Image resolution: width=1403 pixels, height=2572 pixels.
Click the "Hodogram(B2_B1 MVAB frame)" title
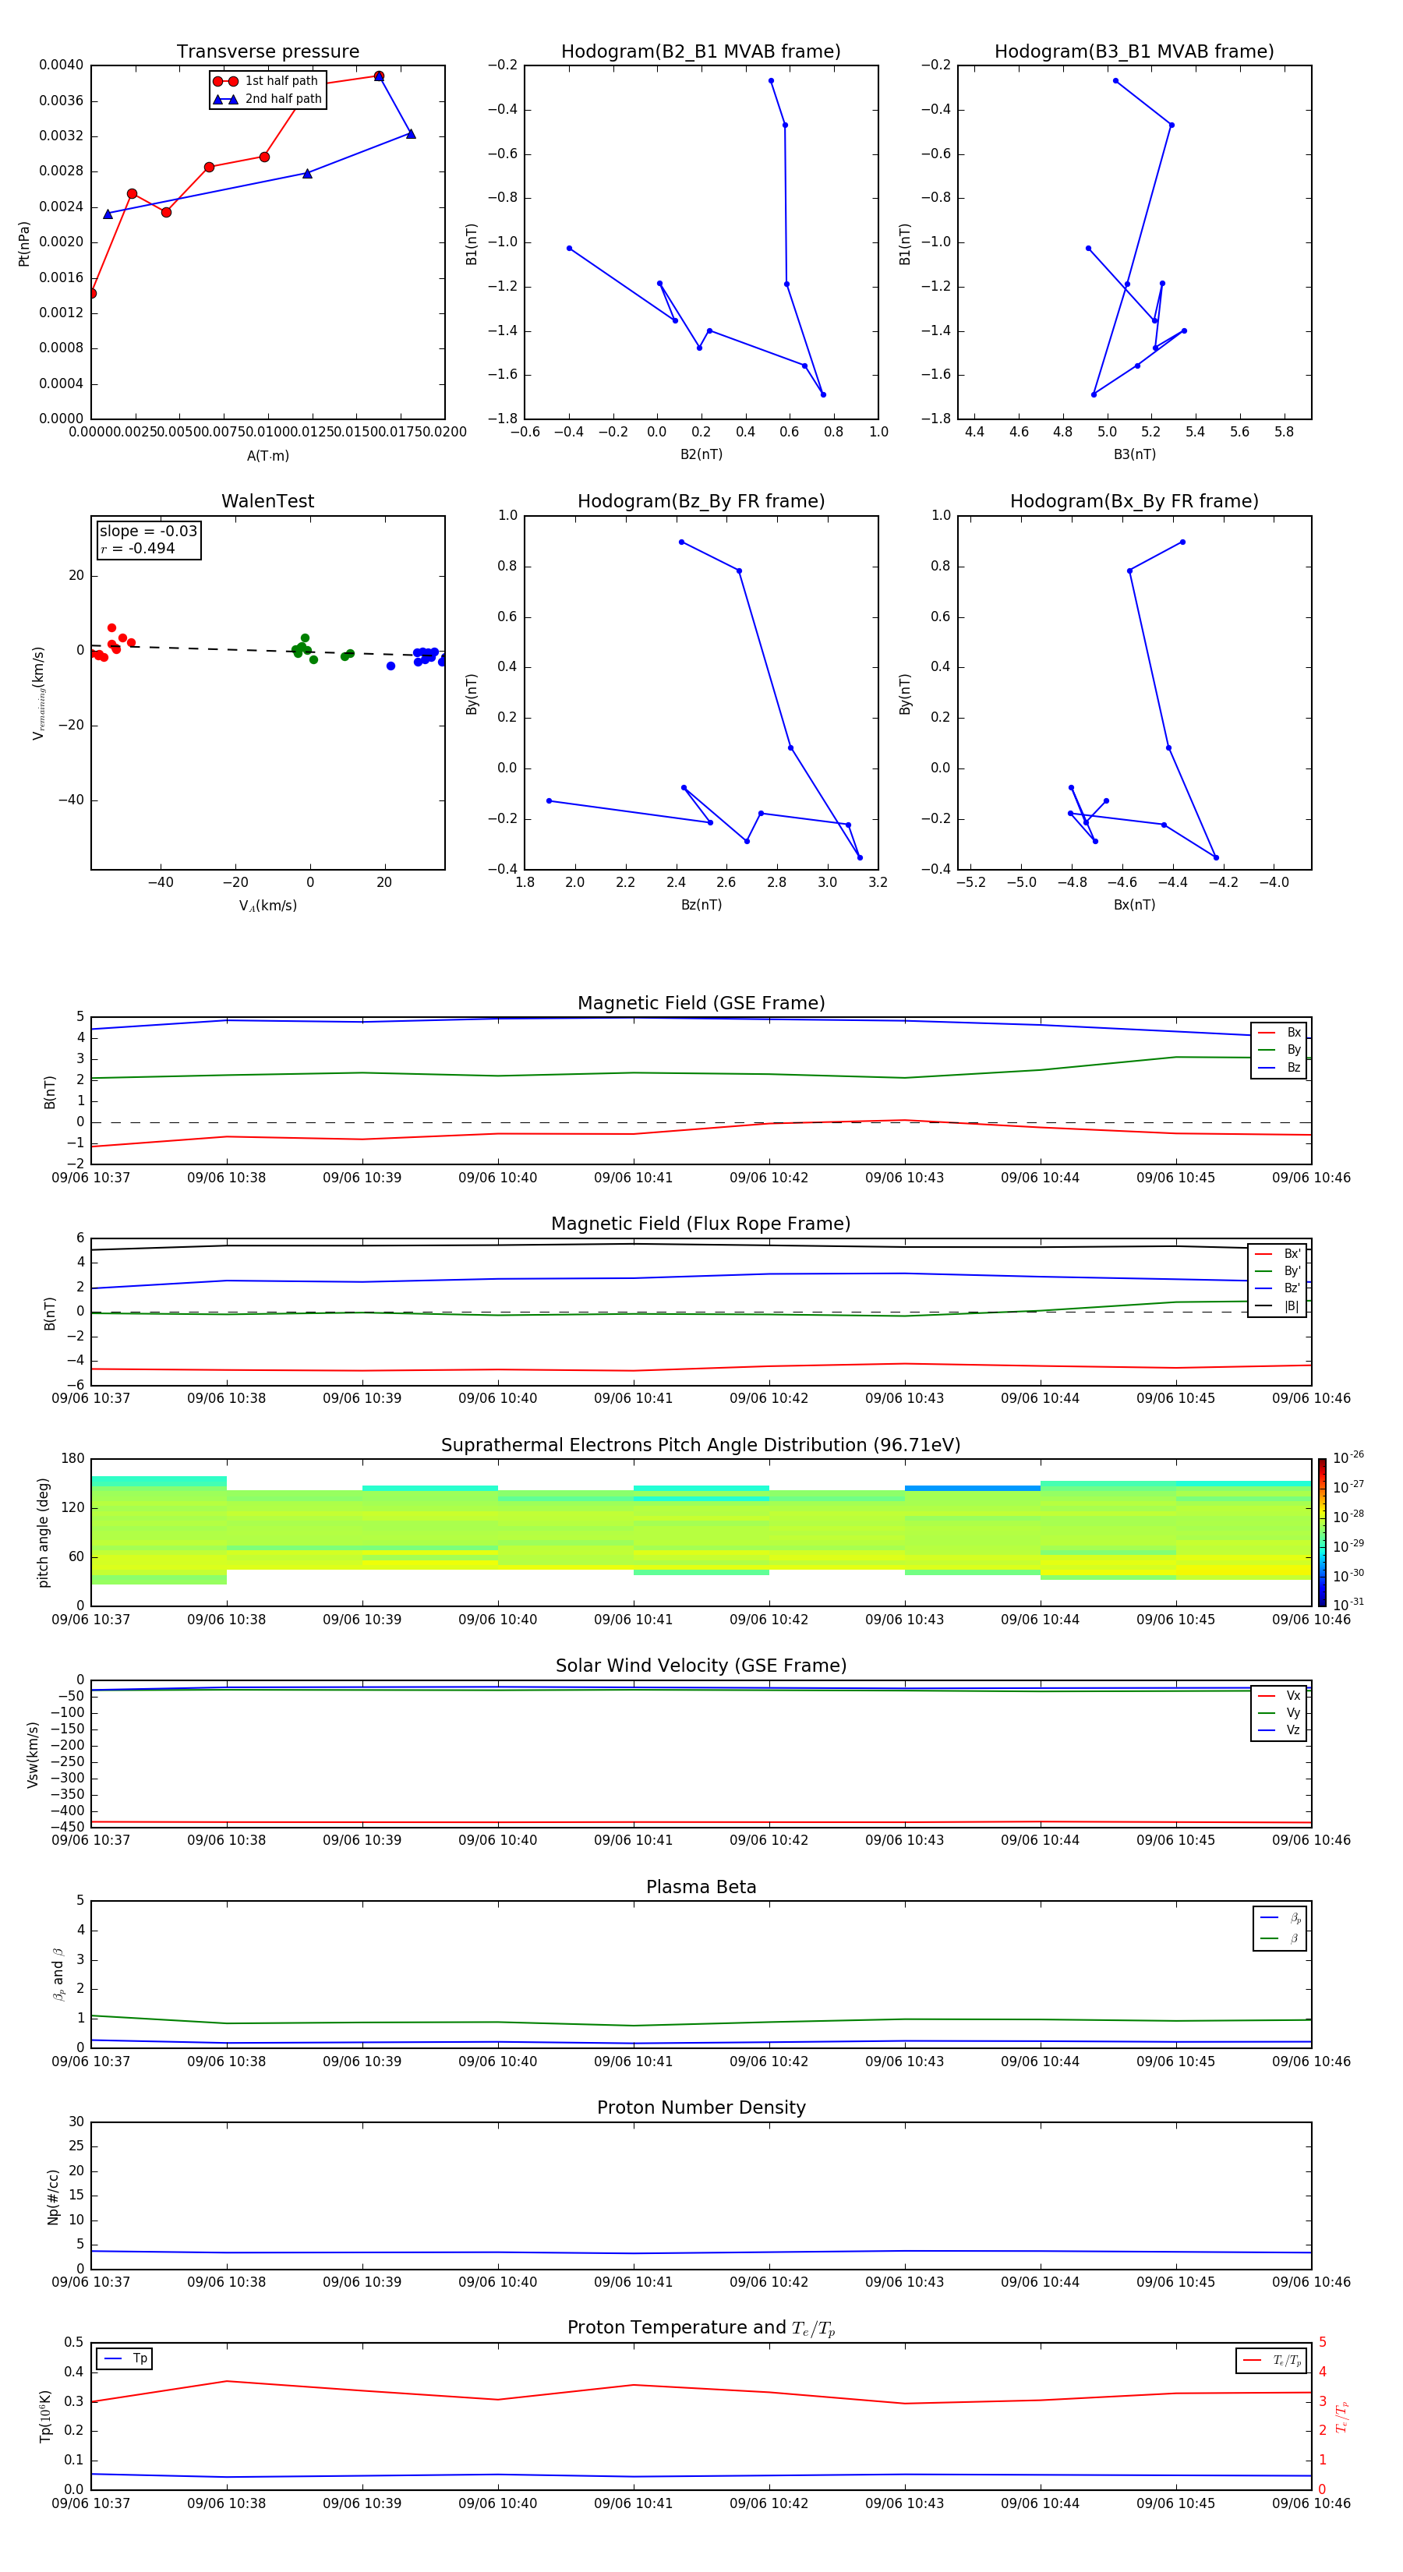click(701, 51)
